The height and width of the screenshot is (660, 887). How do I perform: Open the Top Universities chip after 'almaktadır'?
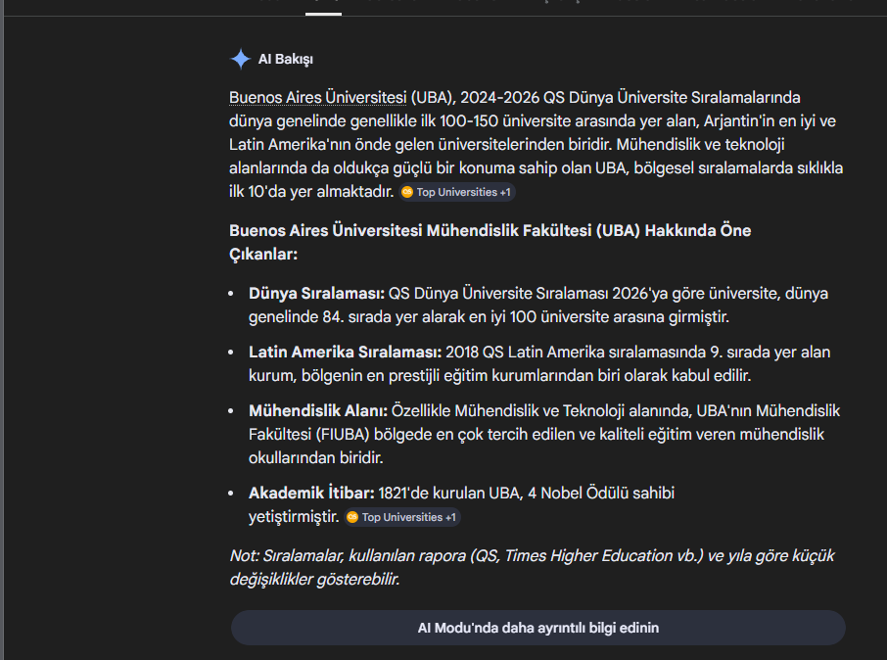click(x=457, y=193)
